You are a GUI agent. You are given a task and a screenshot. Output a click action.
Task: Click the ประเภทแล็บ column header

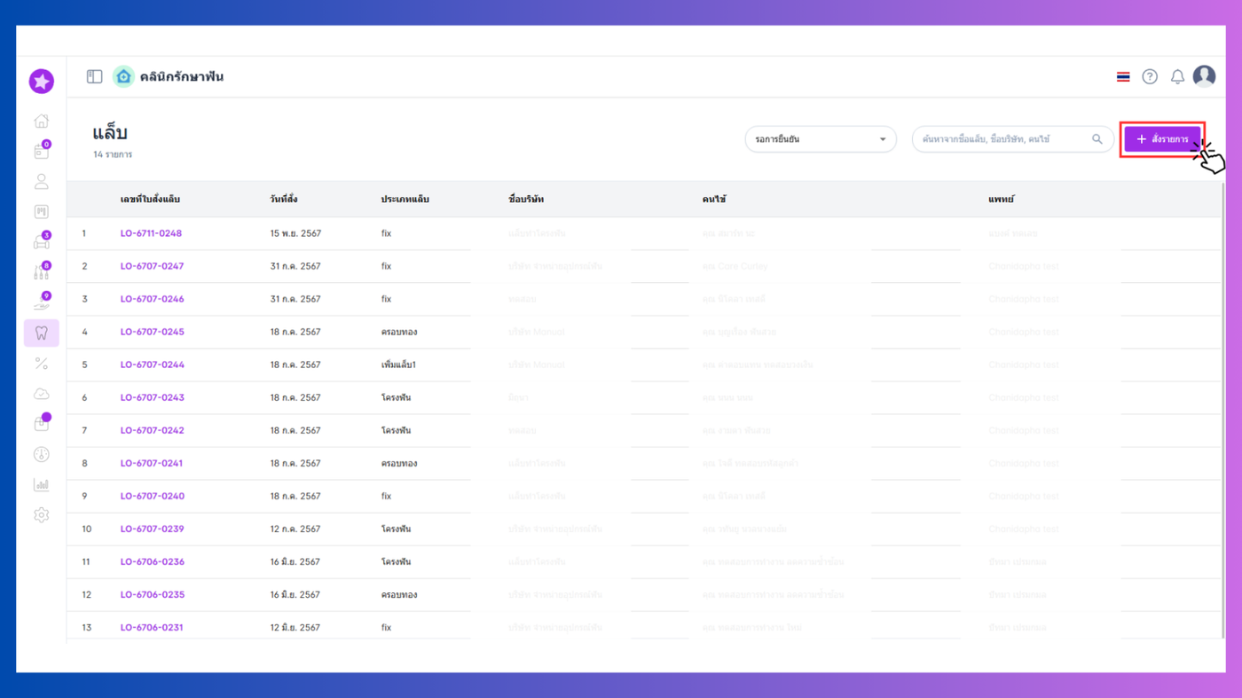405,200
